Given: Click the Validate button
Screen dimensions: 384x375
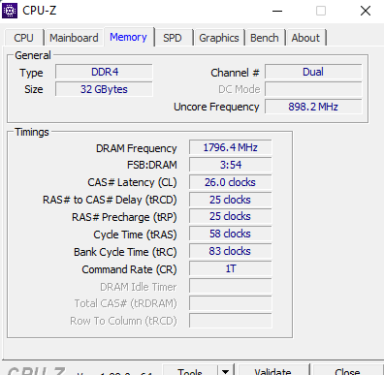Looking at the screenshot, I should point(273,371).
